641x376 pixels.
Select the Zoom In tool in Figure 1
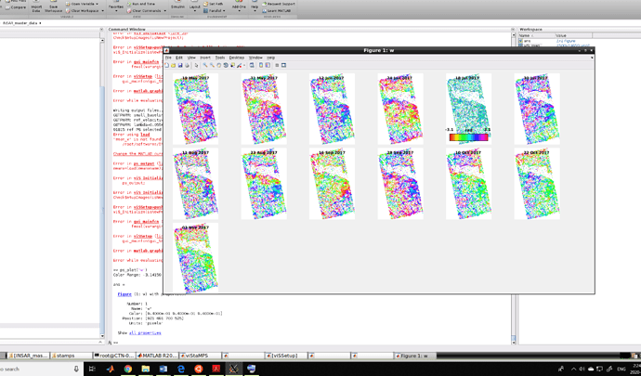(x=205, y=65)
